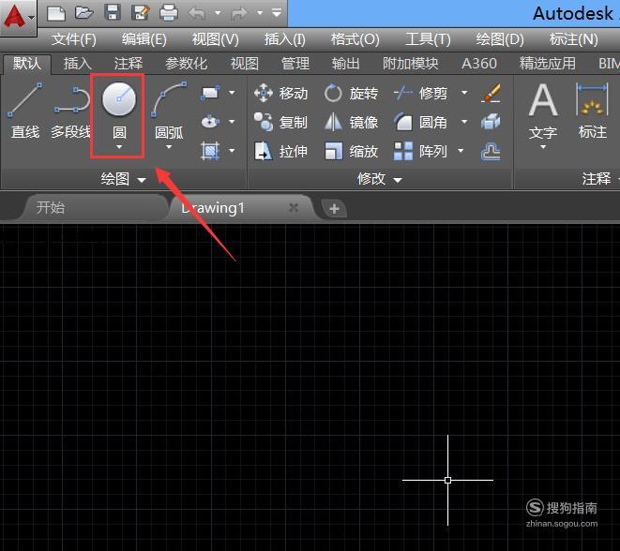Expand the Arc (圆弧) dropdown arrow
Image resolution: width=620 pixels, height=551 pixels.
coord(169,147)
